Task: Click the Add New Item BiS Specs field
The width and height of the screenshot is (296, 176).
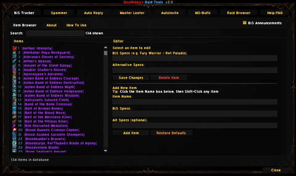Action: pos(195,114)
